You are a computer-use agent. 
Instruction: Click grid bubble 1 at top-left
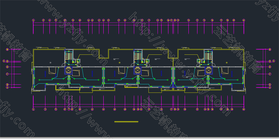tap(33, 20)
